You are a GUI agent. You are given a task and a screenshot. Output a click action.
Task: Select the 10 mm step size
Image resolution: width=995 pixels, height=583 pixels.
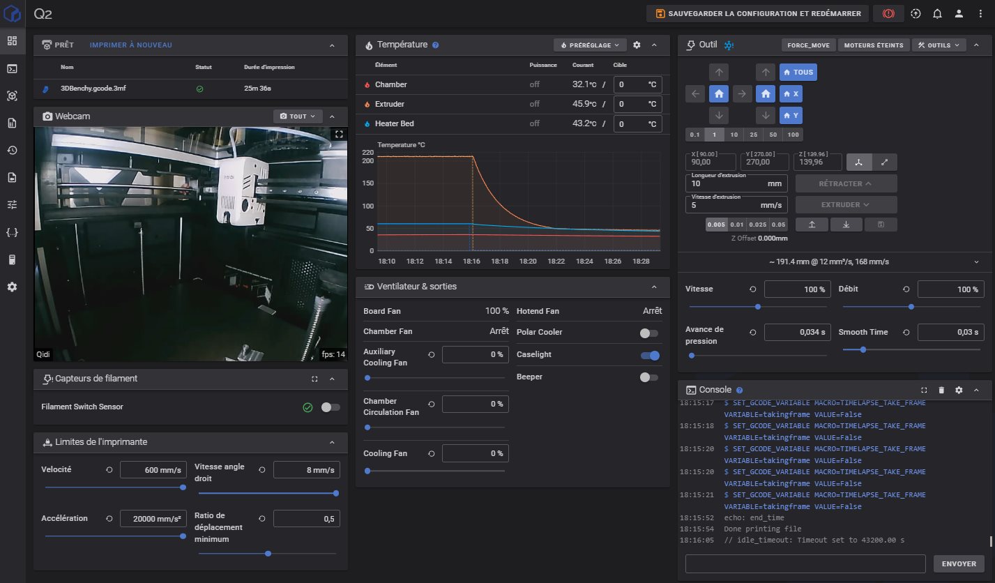click(734, 135)
